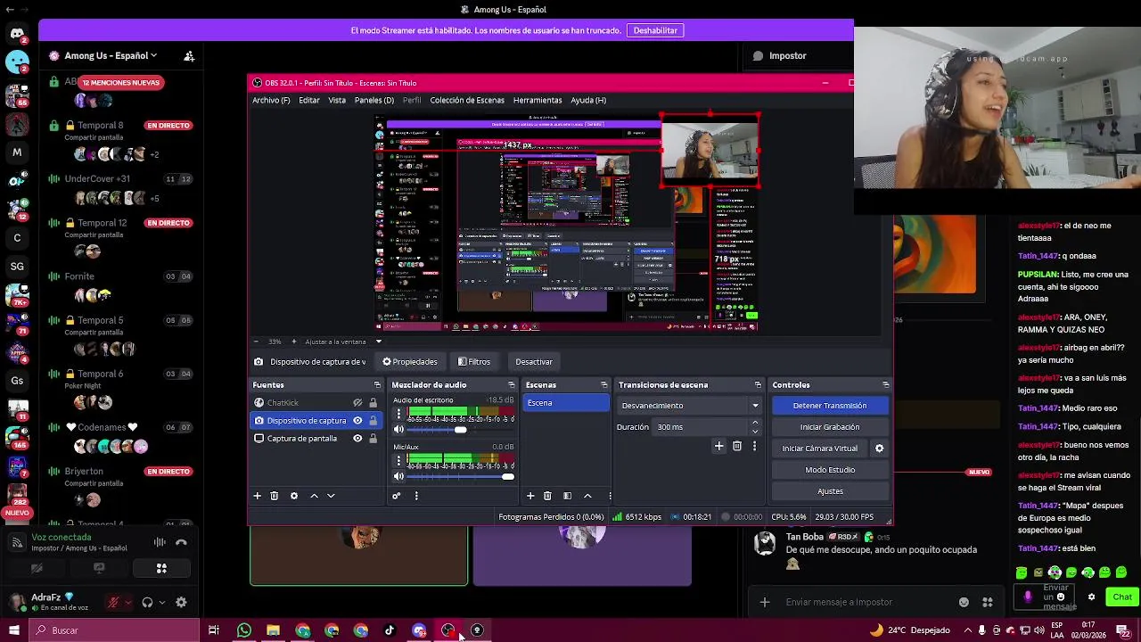Open OBS Archivo menu
The width and height of the screenshot is (1141, 642).
(x=271, y=100)
